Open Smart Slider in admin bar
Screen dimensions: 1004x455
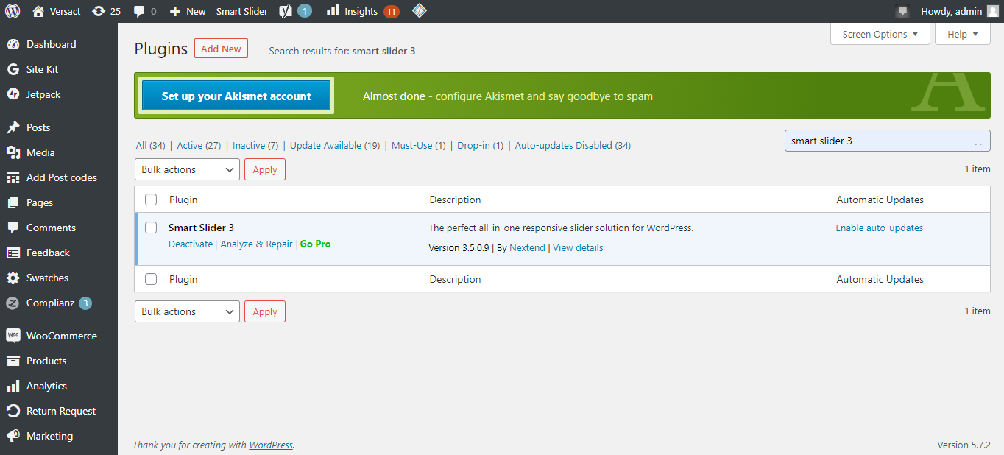(242, 11)
